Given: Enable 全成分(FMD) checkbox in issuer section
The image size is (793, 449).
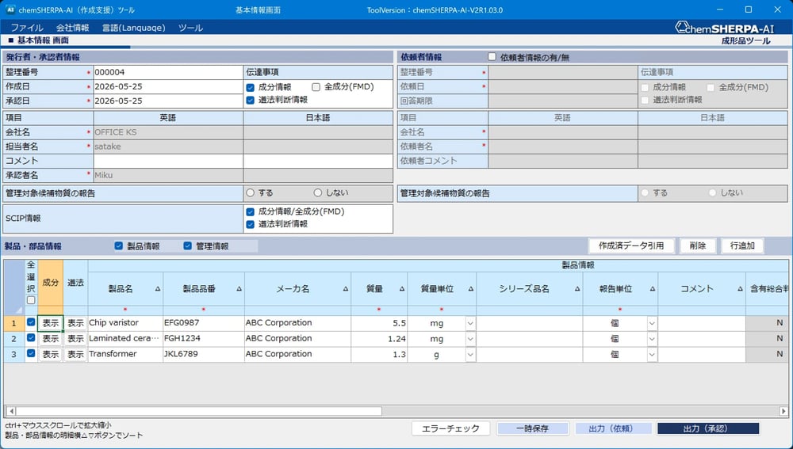Looking at the screenshot, I should coord(316,87).
